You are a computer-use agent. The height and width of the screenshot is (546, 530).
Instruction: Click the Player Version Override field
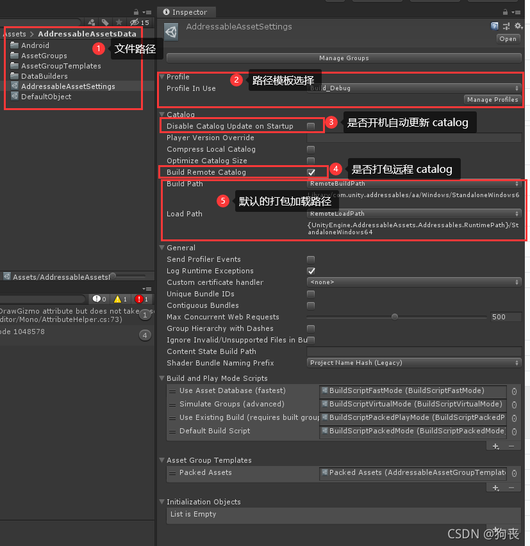click(x=414, y=138)
